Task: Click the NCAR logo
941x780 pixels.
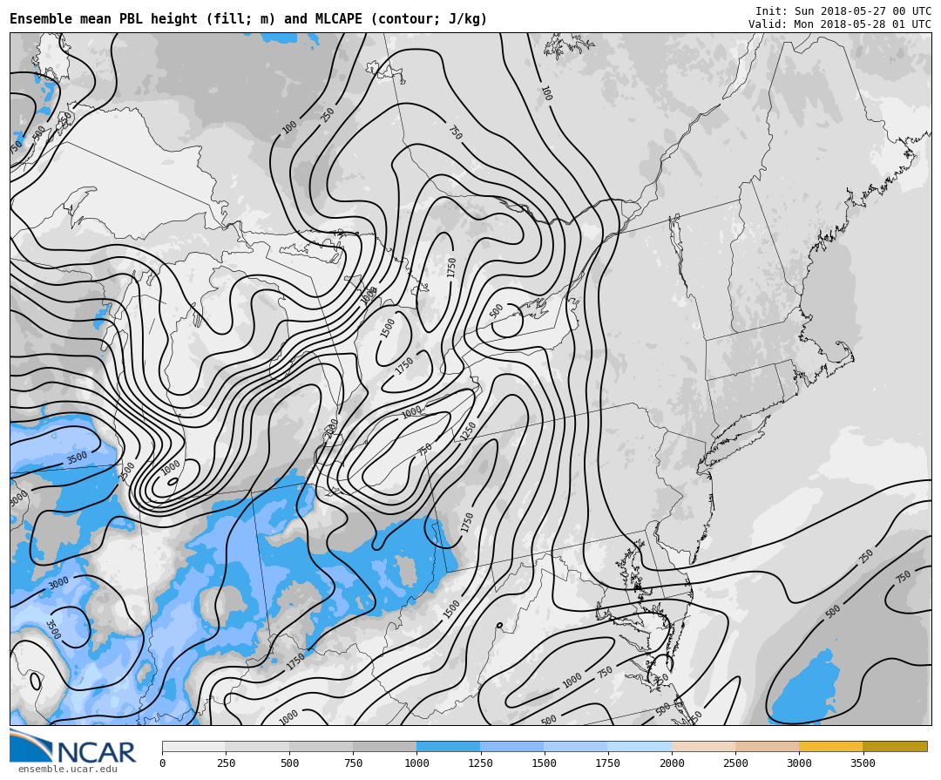Action: [72, 746]
